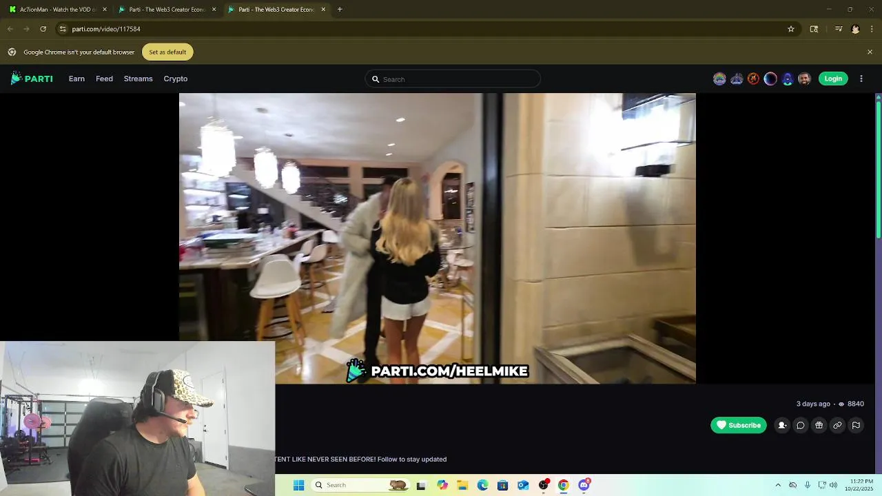Open OBS Studio from taskbar
Screen dimensions: 882x496
click(544, 485)
